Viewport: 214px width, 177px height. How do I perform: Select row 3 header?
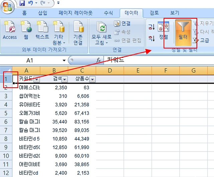click(x=6, y=96)
